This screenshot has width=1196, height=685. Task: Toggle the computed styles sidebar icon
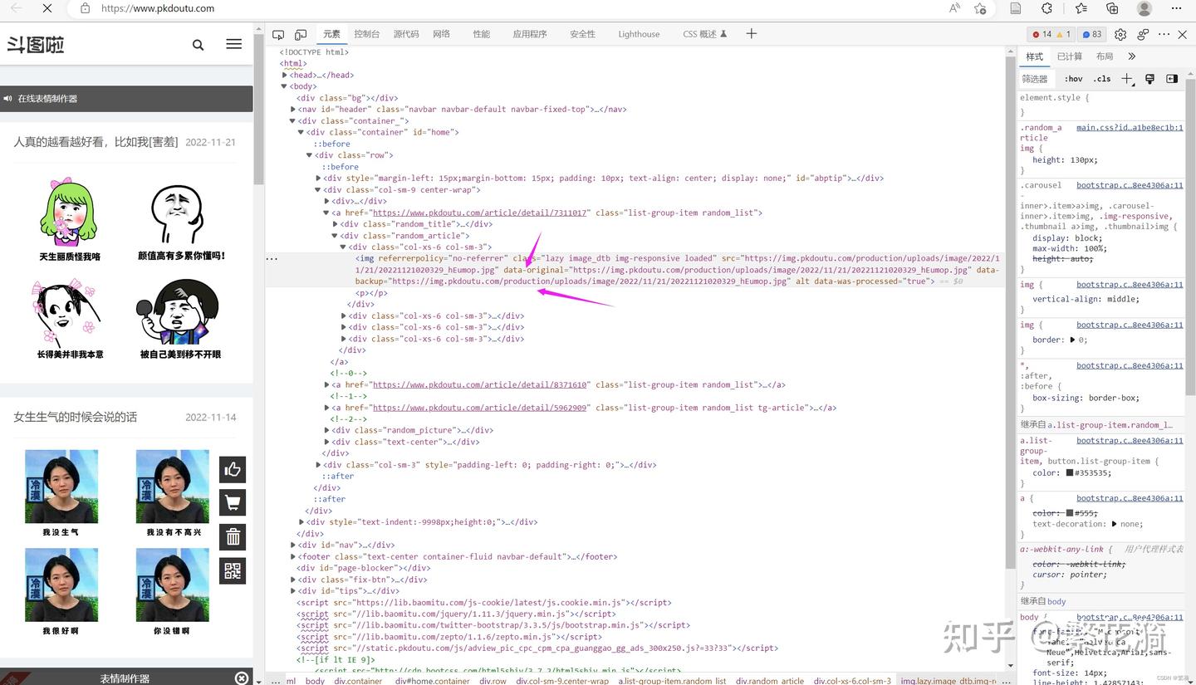coord(1172,79)
